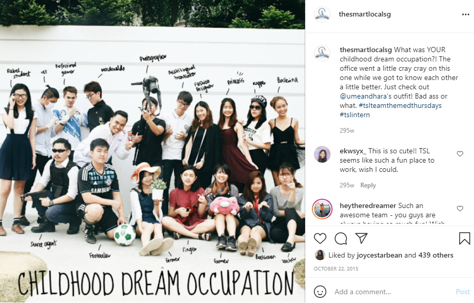Save the post with the bookmark icon
The height and width of the screenshot is (303, 474).
(x=464, y=238)
